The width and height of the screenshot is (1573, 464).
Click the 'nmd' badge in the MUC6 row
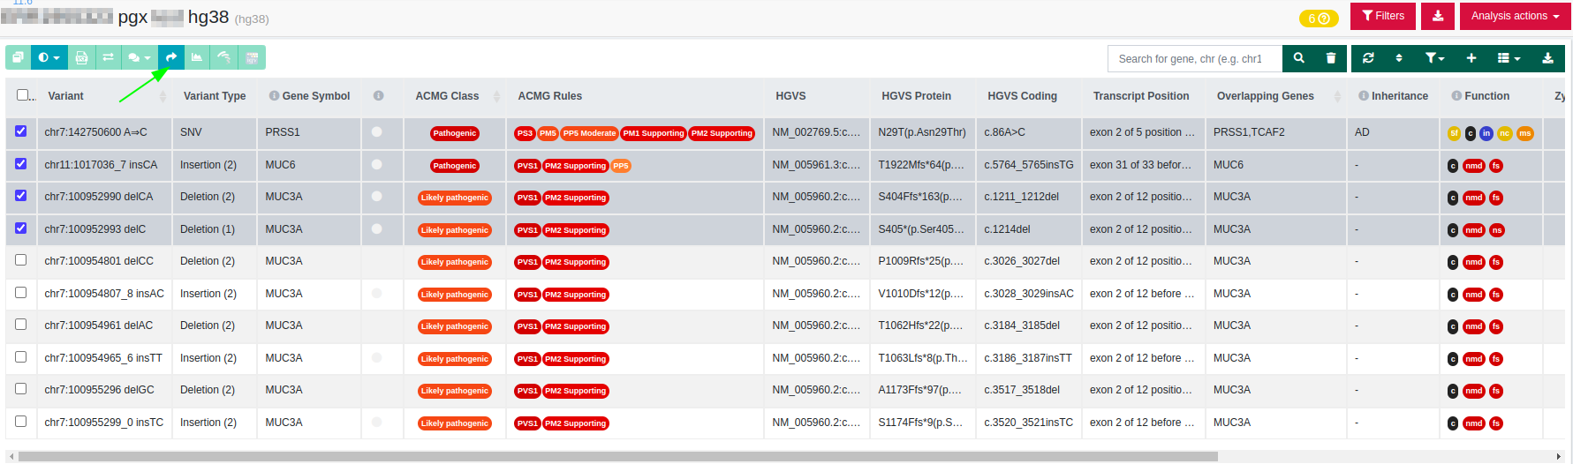[x=1474, y=166]
